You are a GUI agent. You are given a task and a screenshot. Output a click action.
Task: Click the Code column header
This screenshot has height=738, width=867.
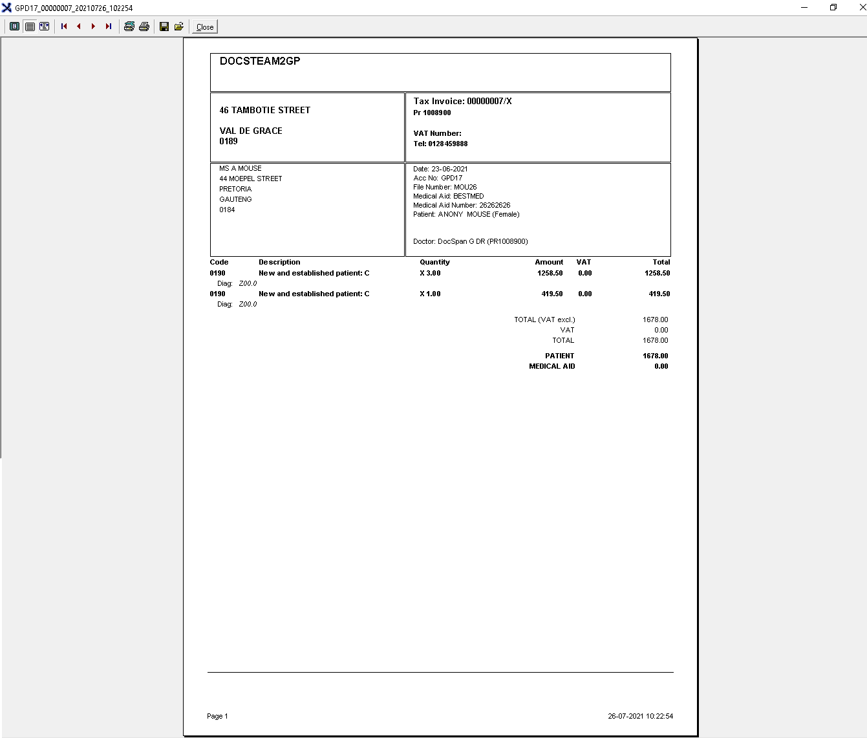pos(219,262)
